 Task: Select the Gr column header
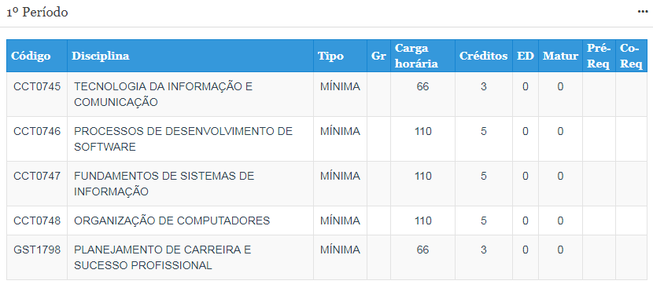point(378,56)
